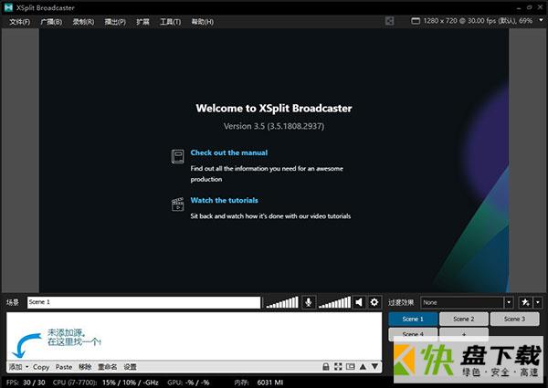Expand the resolution dropdown arrow
Viewport: 548px width, 388px height.
coord(541,21)
